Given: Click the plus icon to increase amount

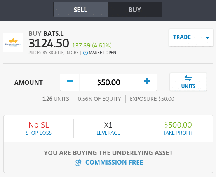Looking at the screenshot, I should (147, 81).
